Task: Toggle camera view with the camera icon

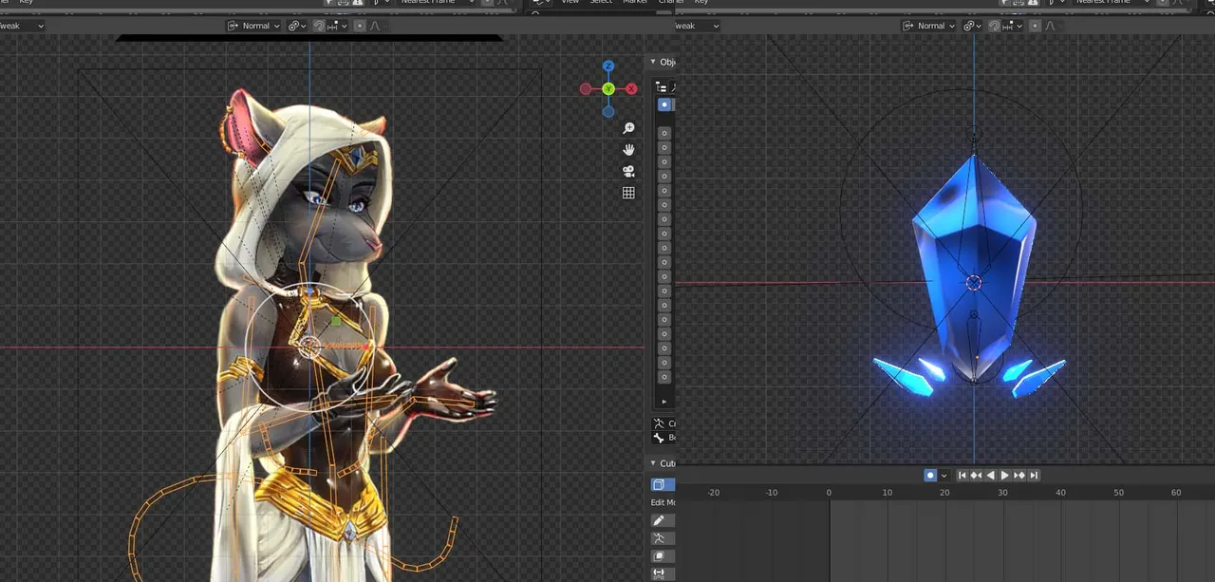Action: coord(628,171)
